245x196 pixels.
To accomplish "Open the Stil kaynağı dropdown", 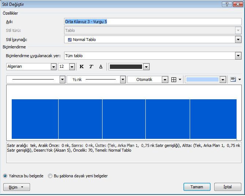I will point(238,40).
